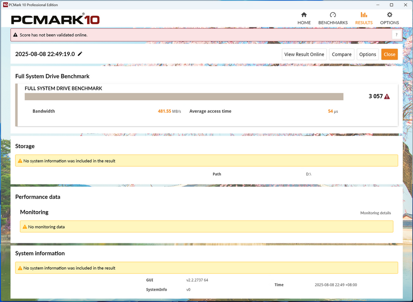The image size is (413, 302).
Task: Click the warning icon in the validation banner
Action: [x=15, y=35]
